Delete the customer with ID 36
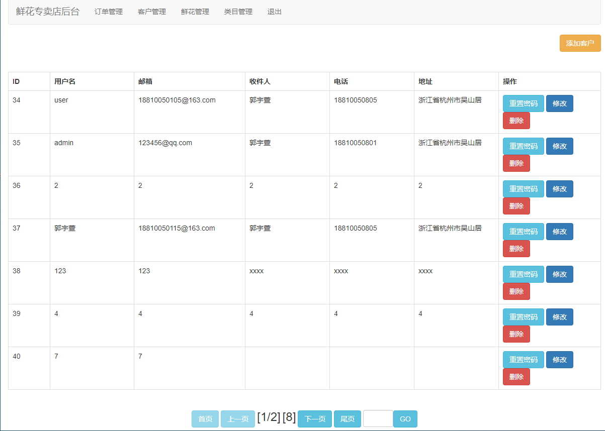This screenshot has width=605, height=431. (x=516, y=205)
